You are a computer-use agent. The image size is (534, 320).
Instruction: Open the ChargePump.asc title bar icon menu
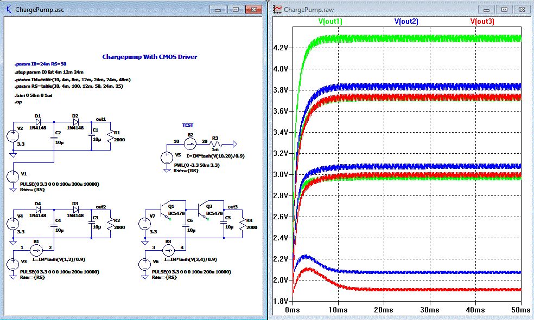point(9,10)
